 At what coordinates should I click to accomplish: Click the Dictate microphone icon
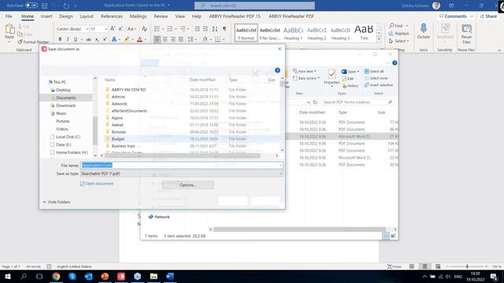click(424, 29)
